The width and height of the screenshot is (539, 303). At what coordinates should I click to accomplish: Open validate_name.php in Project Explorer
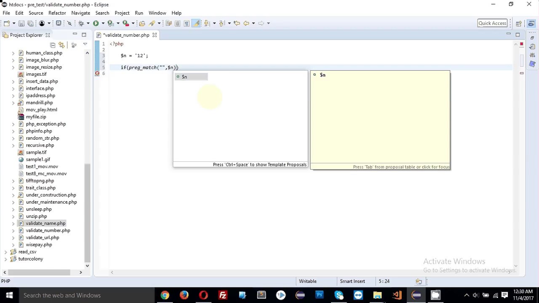click(45, 223)
